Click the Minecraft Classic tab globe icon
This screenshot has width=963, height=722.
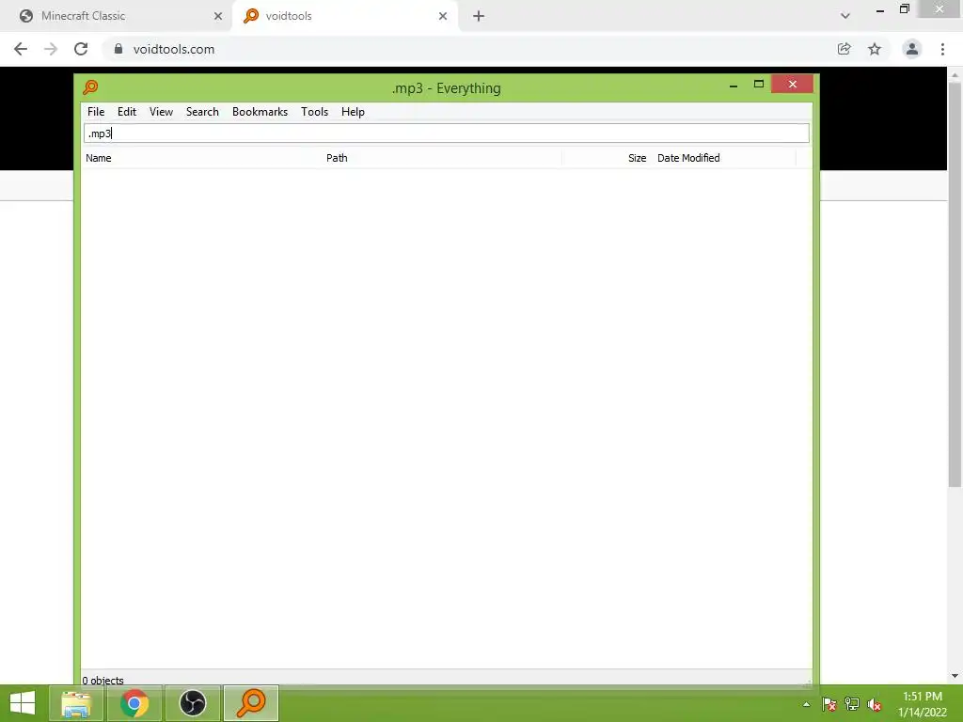[x=25, y=16]
